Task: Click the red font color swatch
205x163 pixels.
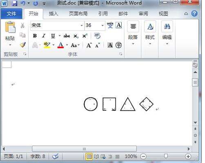Action: 60,45
